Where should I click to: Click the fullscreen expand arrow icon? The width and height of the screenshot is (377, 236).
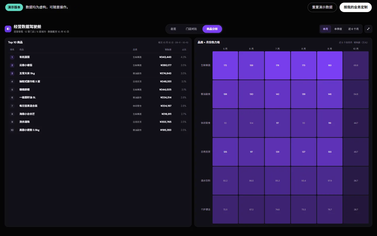(x=368, y=29)
